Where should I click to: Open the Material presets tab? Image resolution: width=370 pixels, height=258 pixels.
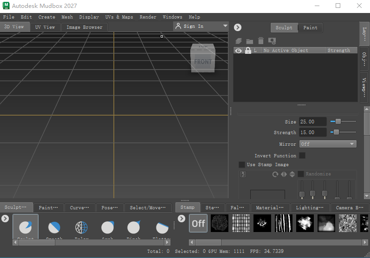click(x=270, y=207)
